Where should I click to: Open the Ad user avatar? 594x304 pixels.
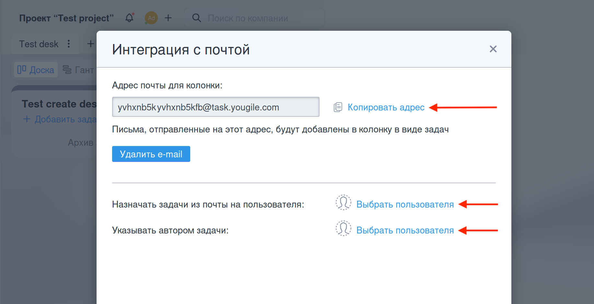click(151, 18)
